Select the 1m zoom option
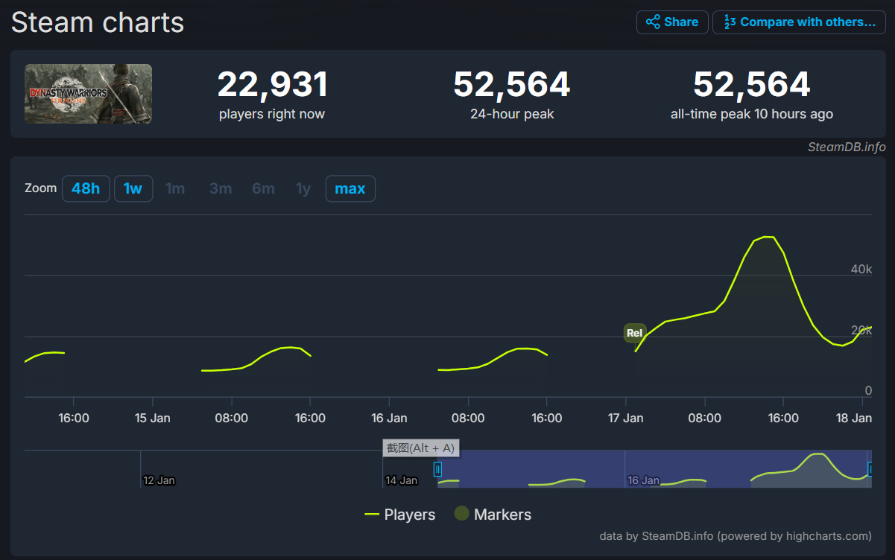This screenshot has height=560, width=895. (x=175, y=188)
